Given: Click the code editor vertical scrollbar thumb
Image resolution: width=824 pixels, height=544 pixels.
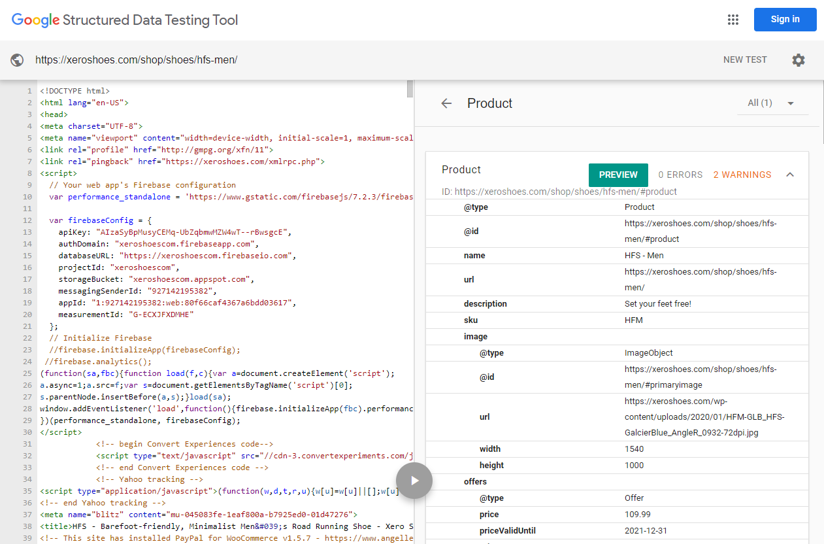Looking at the screenshot, I should point(410,89).
